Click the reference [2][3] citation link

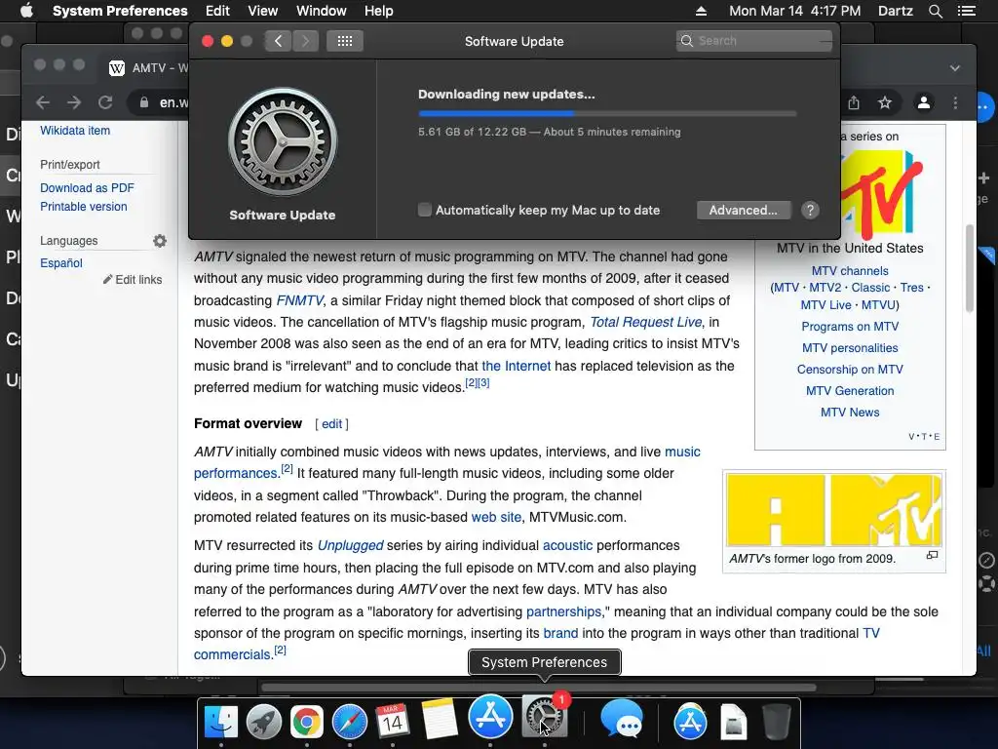point(478,382)
